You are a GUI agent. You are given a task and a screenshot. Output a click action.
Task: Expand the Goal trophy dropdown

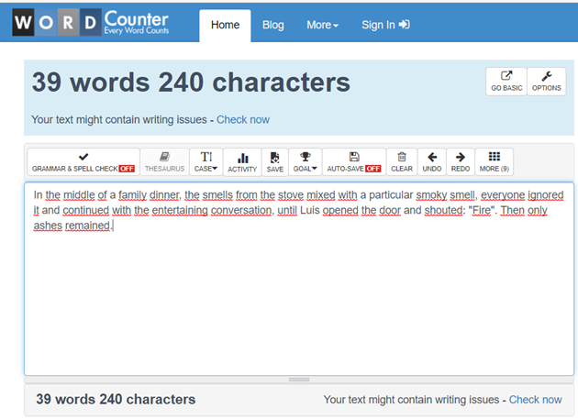[306, 162]
